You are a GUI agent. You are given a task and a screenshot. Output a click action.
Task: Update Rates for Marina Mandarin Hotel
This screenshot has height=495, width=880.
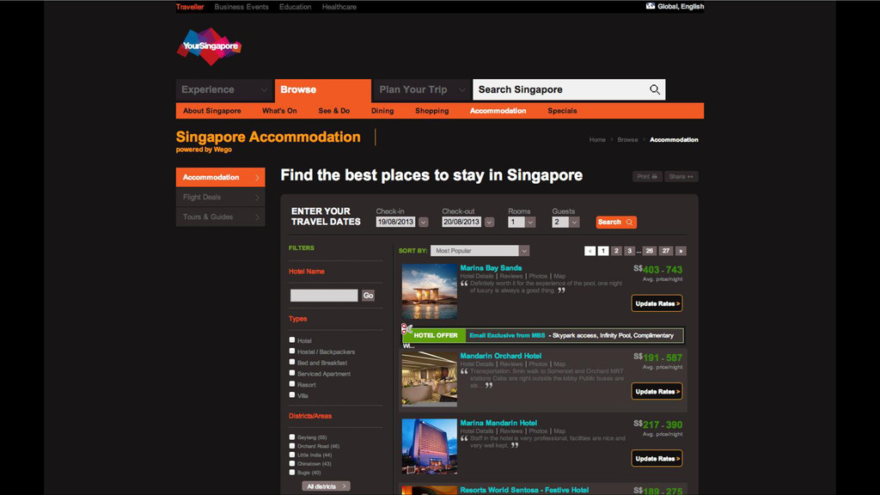tap(657, 459)
